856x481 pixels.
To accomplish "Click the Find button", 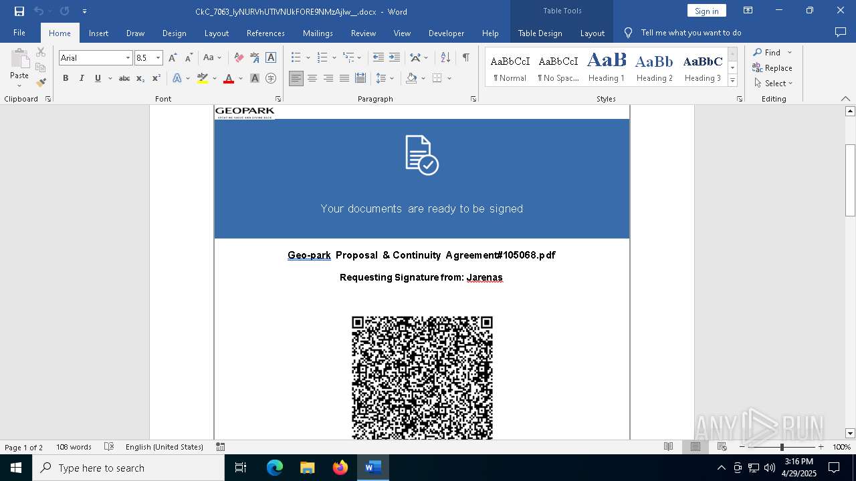I will click(767, 52).
